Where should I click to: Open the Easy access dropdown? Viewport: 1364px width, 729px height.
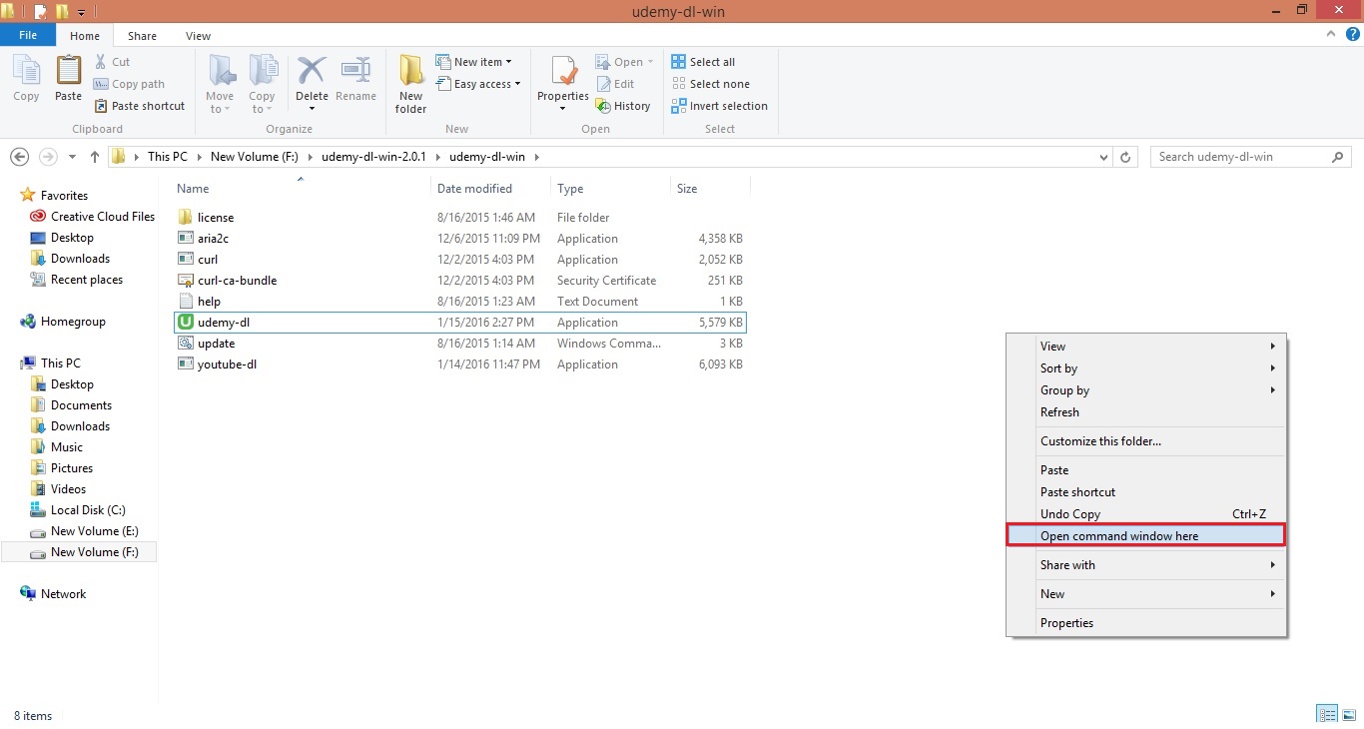tap(478, 84)
